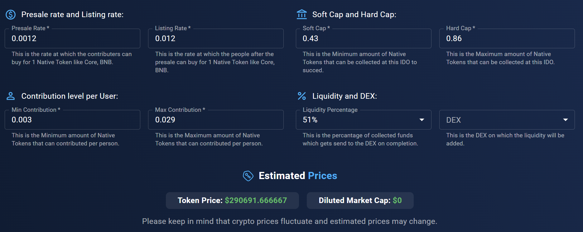583x232 pixels.
Task: Click the Diluted Market Cap badge showing $0
Action: (x=360, y=201)
